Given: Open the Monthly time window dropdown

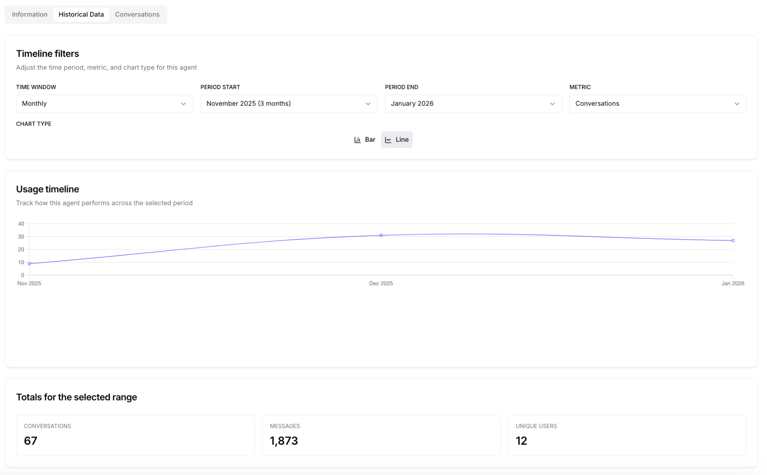Looking at the screenshot, I should (104, 104).
